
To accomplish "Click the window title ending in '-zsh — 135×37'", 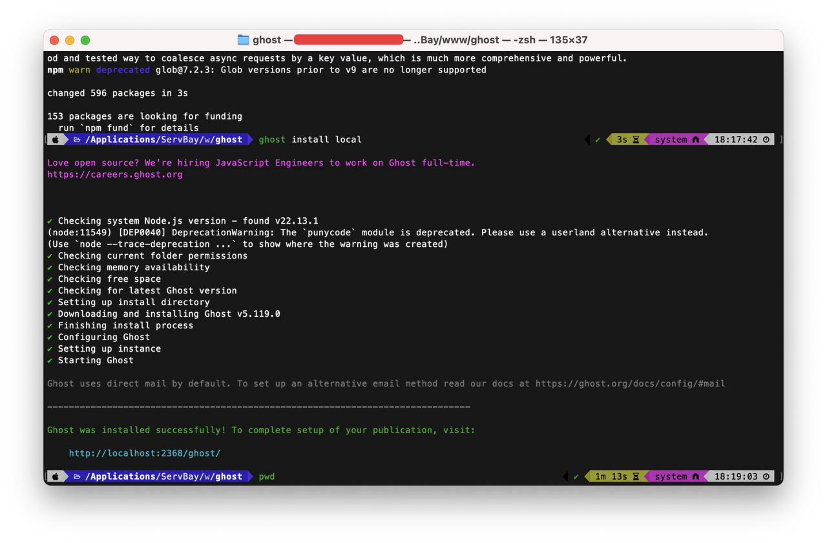I will [x=420, y=40].
